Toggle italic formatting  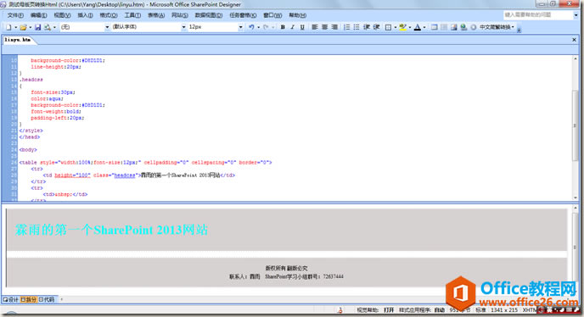pyautogui.click(x=292, y=27)
